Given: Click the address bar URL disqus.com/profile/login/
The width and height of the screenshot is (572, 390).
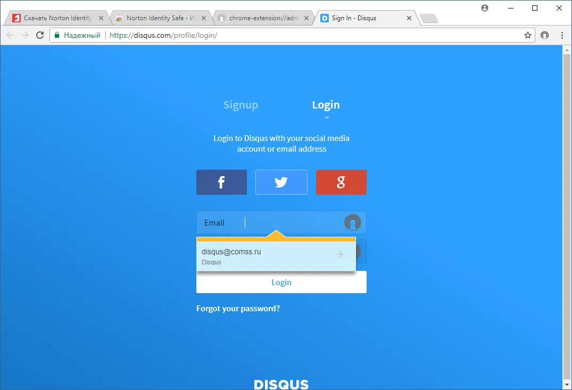Looking at the screenshot, I should click(x=163, y=35).
